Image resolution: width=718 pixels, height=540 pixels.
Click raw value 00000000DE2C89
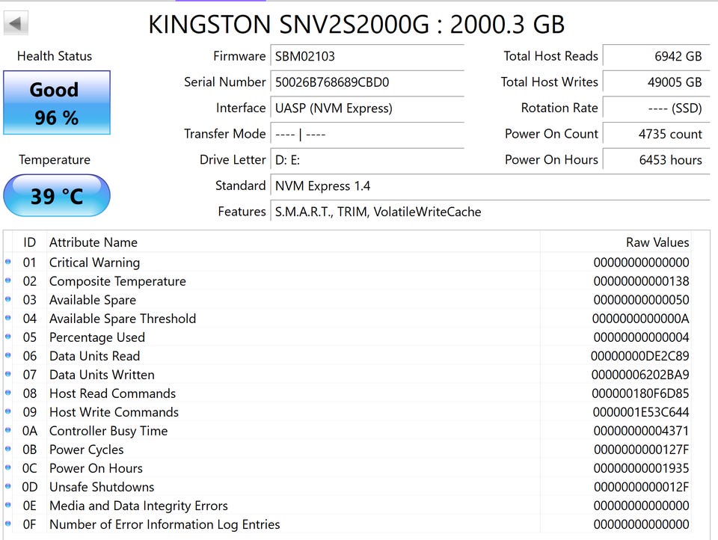tap(639, 356)
